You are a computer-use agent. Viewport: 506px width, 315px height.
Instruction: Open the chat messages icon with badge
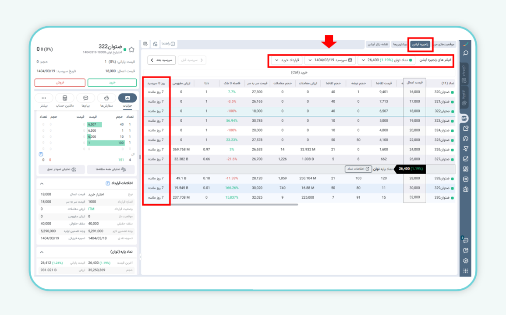[x=466, y=240]
